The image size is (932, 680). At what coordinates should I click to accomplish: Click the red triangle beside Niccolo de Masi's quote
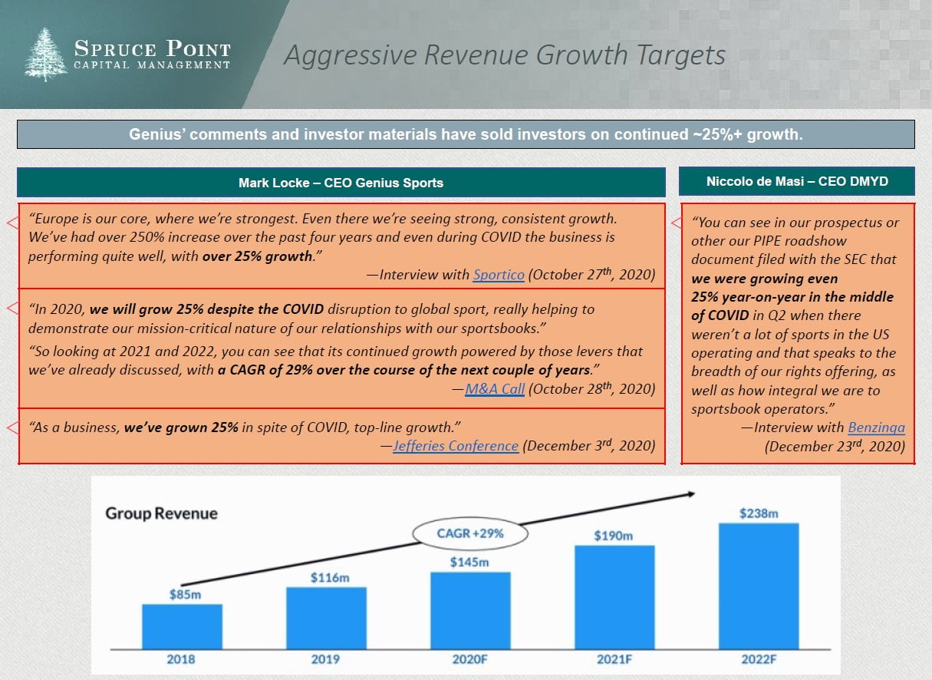pos(676,223)
